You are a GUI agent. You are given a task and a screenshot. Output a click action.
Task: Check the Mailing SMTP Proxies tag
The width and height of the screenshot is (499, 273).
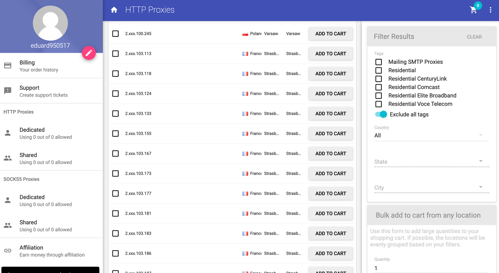tap(378, 62)
